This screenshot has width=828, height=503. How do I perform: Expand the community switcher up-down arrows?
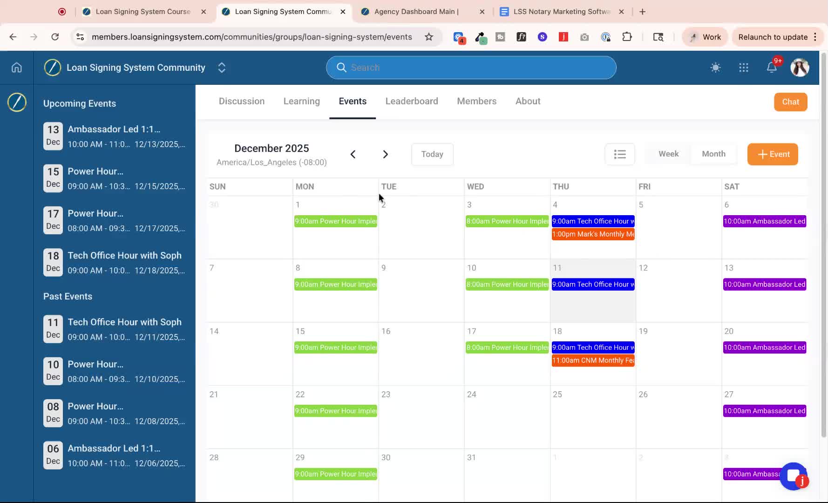(x=222, y=68)
